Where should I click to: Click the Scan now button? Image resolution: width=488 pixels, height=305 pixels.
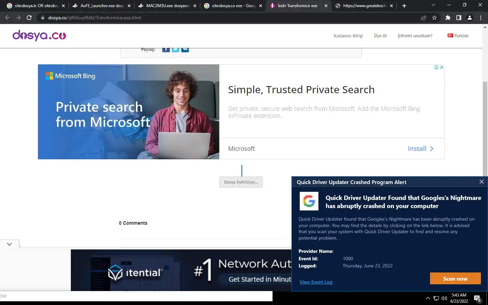[455, 279]
